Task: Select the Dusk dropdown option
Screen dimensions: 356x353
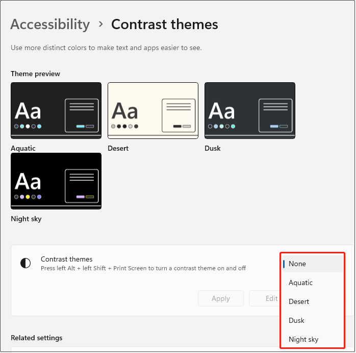Action: (x=296, y=320)
